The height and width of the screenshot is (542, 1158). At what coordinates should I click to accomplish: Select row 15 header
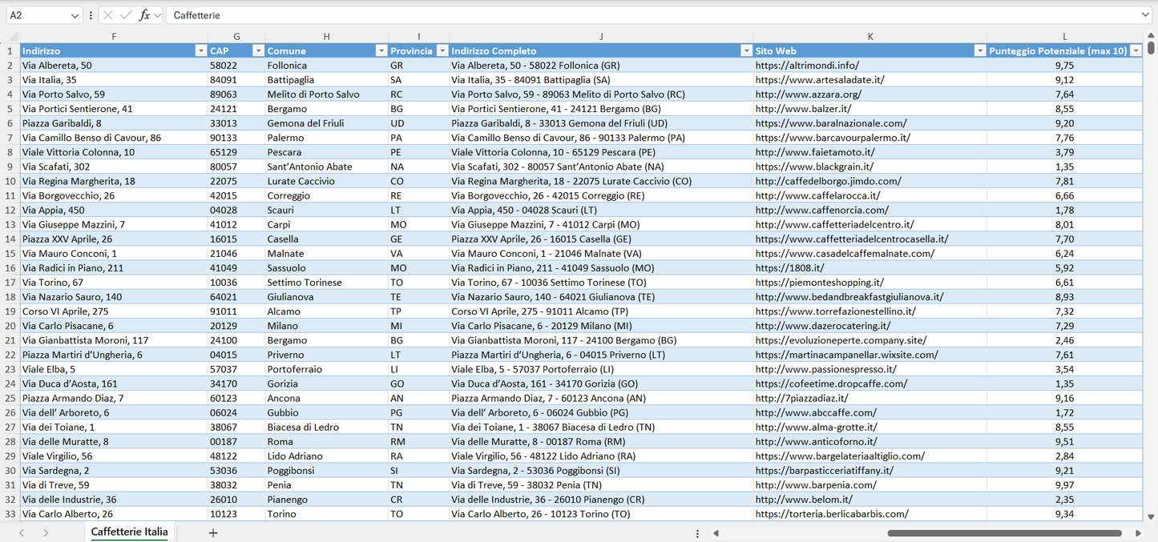tap(10, 253)
